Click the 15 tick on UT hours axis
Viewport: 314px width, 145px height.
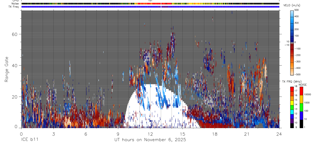pos(183,134)
